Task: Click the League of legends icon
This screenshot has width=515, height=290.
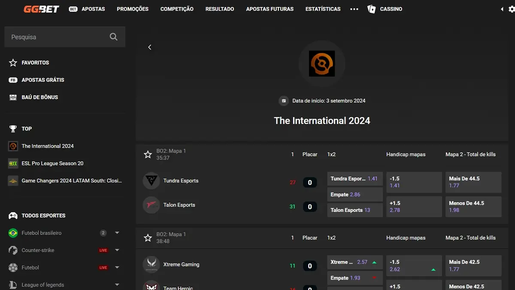Action: tap(13, 285)
